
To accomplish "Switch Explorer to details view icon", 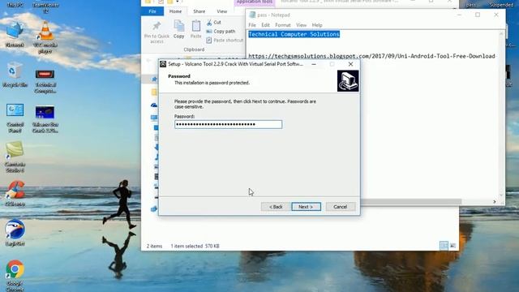I will (444, 246).
